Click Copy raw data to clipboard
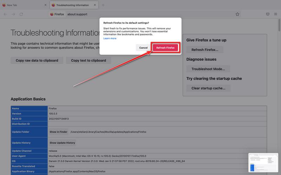 click(x=37, y=61)
